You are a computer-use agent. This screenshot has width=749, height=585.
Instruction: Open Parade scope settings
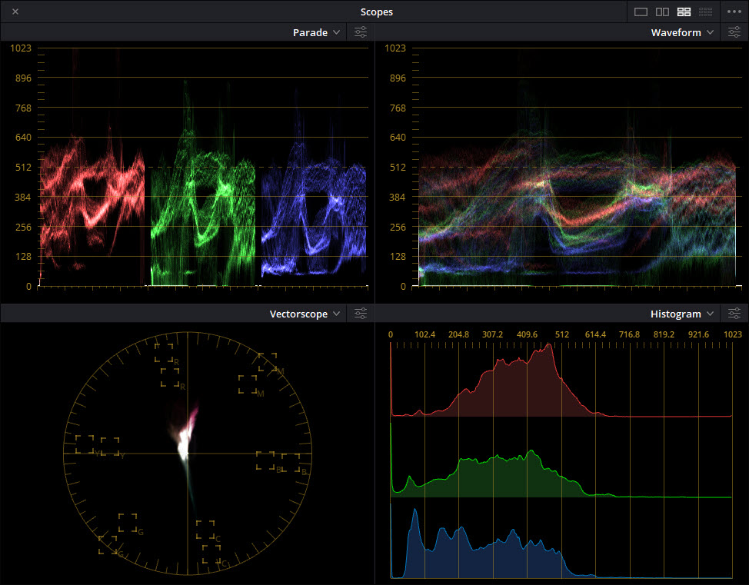pyautogui.click(x=361, y=32)
